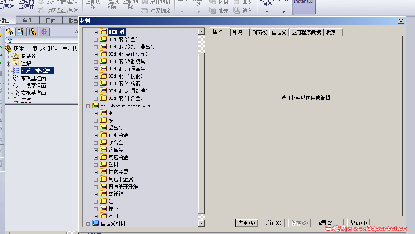415x234 pixels.
Task: Select the solidworks materials library icon
Action: tap(96, 106)
